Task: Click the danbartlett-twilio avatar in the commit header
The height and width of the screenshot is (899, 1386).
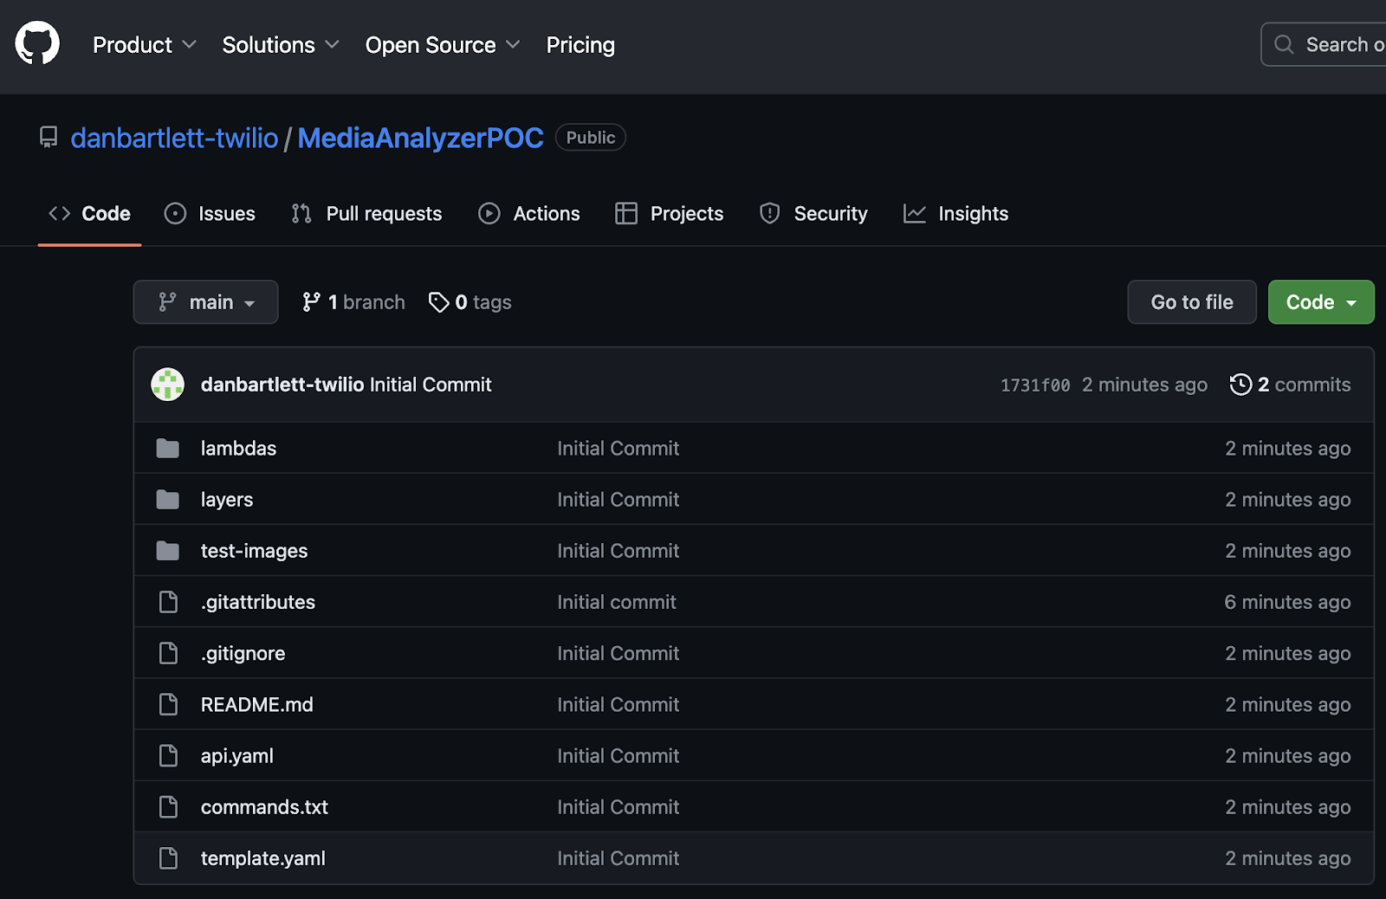Action: pos(168,385)
